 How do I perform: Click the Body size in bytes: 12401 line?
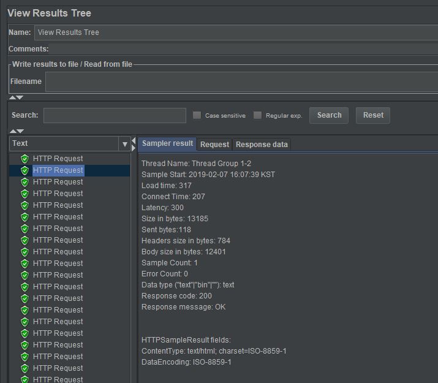184,252
